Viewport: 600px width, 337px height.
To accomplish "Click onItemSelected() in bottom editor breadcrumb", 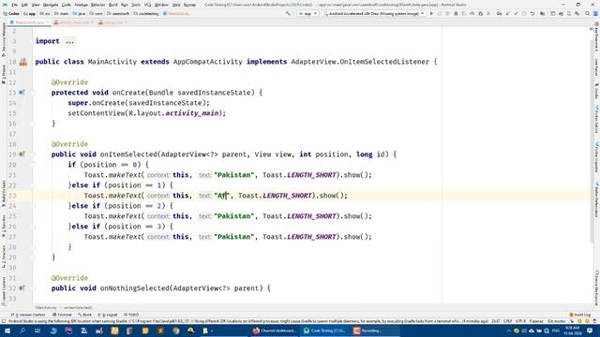I will coord(78,307).
